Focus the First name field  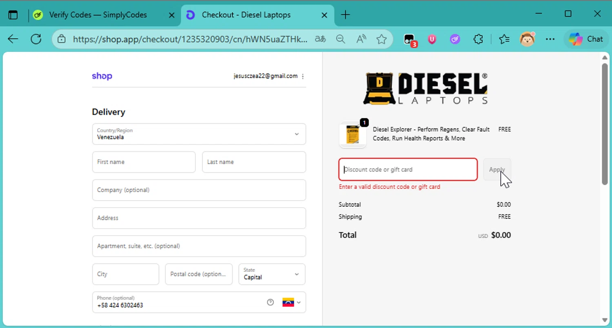pyautogui.click(x=144, y=162)
